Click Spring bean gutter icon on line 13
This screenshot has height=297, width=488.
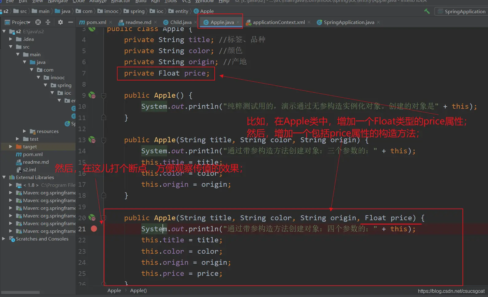[92, 140]
